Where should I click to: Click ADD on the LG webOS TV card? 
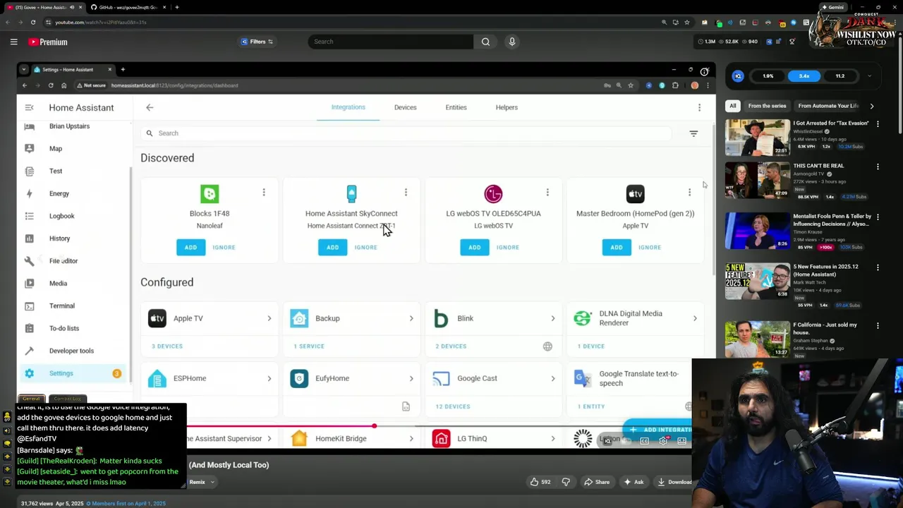pos(475,247)
